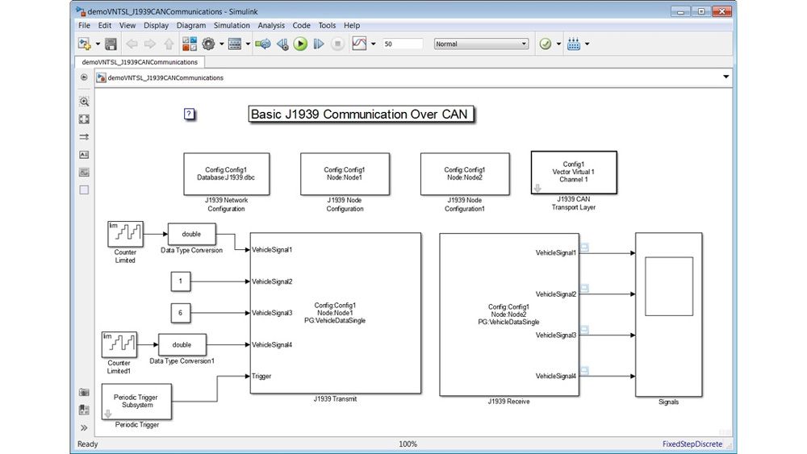The height and width of the screenshot is (454, 807).
Task: Select the Zoom tool in left palette
Action: pyautogui.click(x=84, y=102)
